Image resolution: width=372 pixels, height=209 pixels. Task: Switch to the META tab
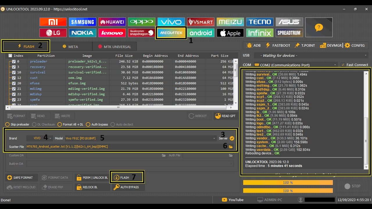(70, 46)
